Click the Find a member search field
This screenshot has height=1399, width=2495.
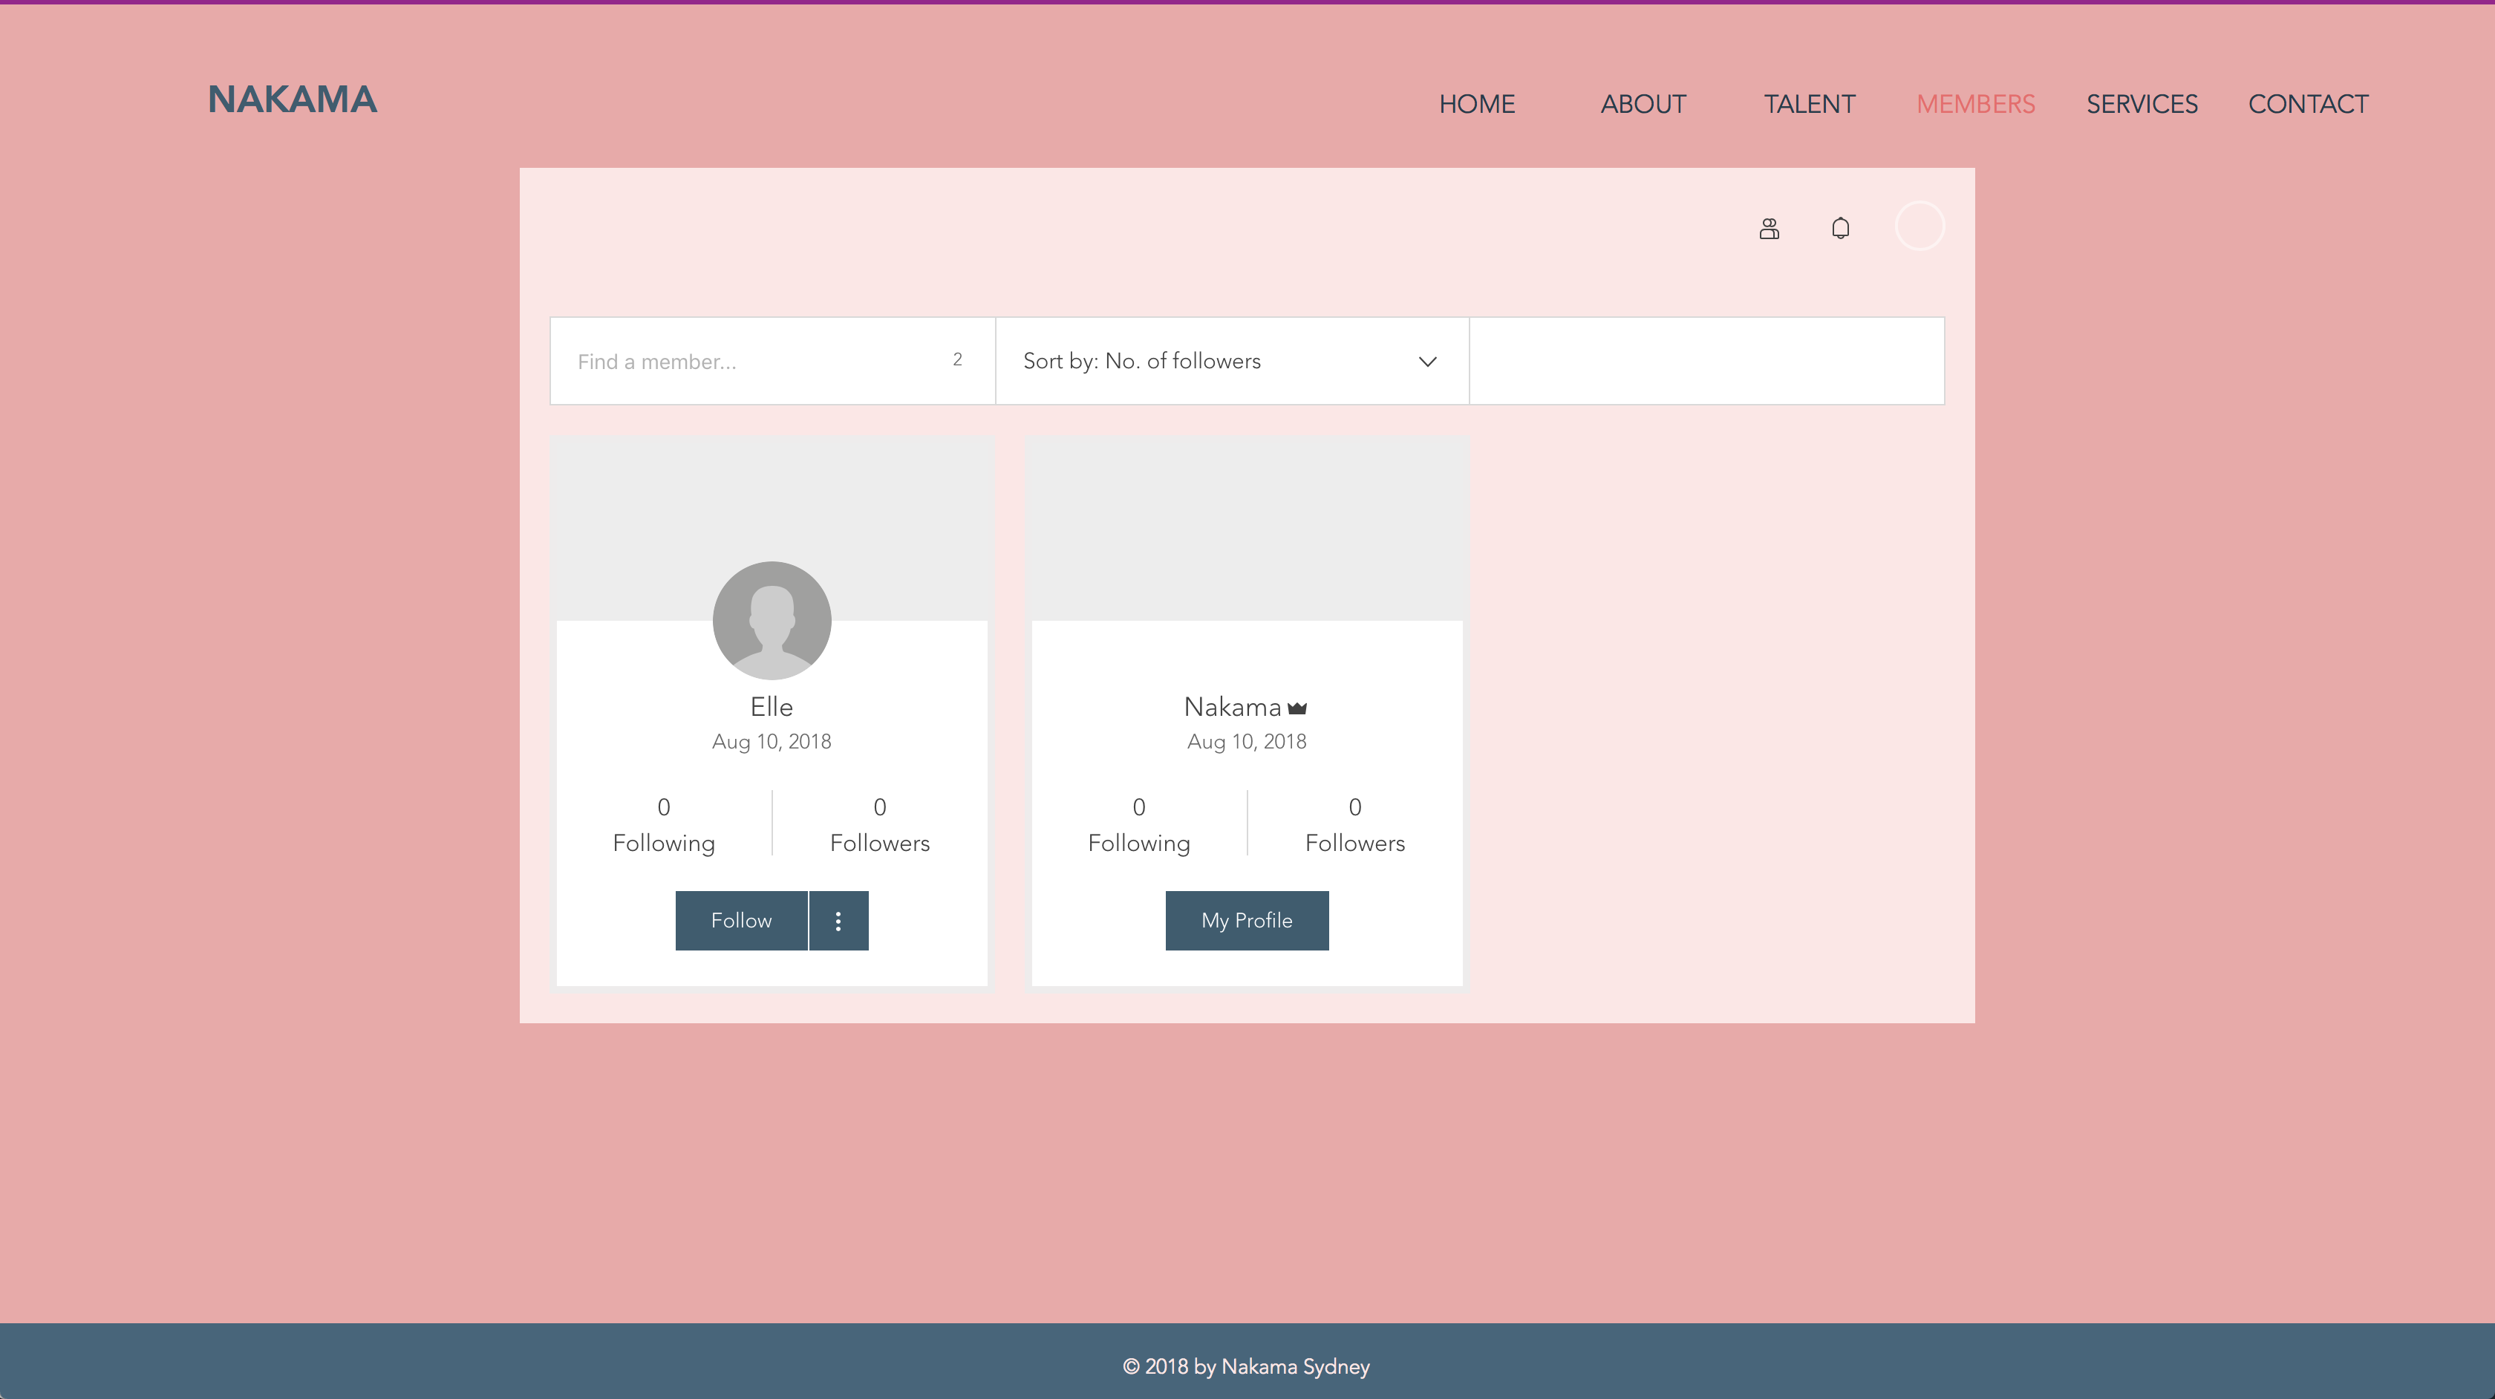point(772,360)
